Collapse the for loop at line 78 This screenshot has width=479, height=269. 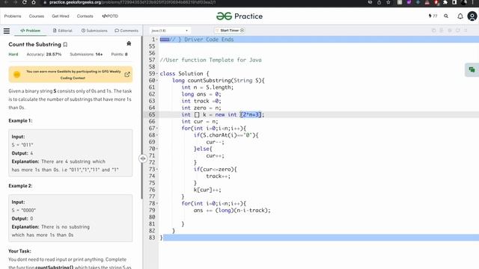157,203
